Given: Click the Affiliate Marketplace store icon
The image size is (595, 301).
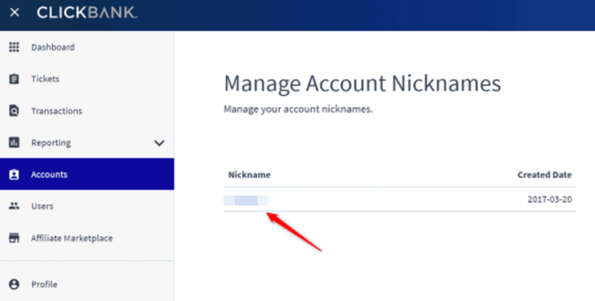Looking at the screenshot, I should coord(14,238).
